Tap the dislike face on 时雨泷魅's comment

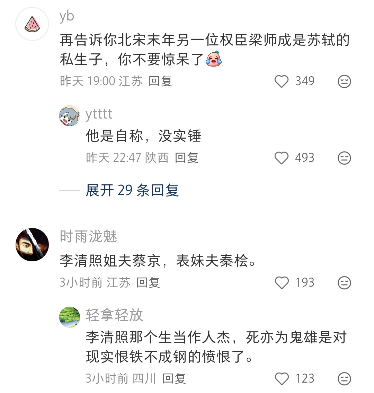click(x=344, y=282)
